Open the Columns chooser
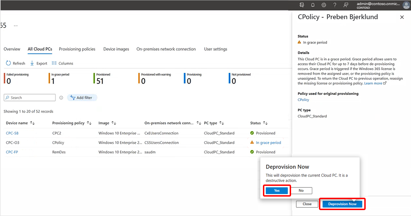 (x=62, y=63)
